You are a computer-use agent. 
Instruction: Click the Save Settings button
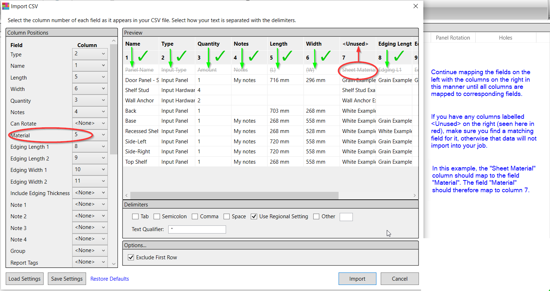click(67, 279)
